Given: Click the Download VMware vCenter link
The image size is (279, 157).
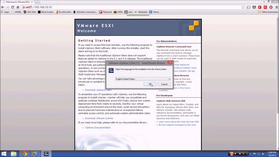Looking at the screenshot, I should pyautogui.click(x=99, y=118).
